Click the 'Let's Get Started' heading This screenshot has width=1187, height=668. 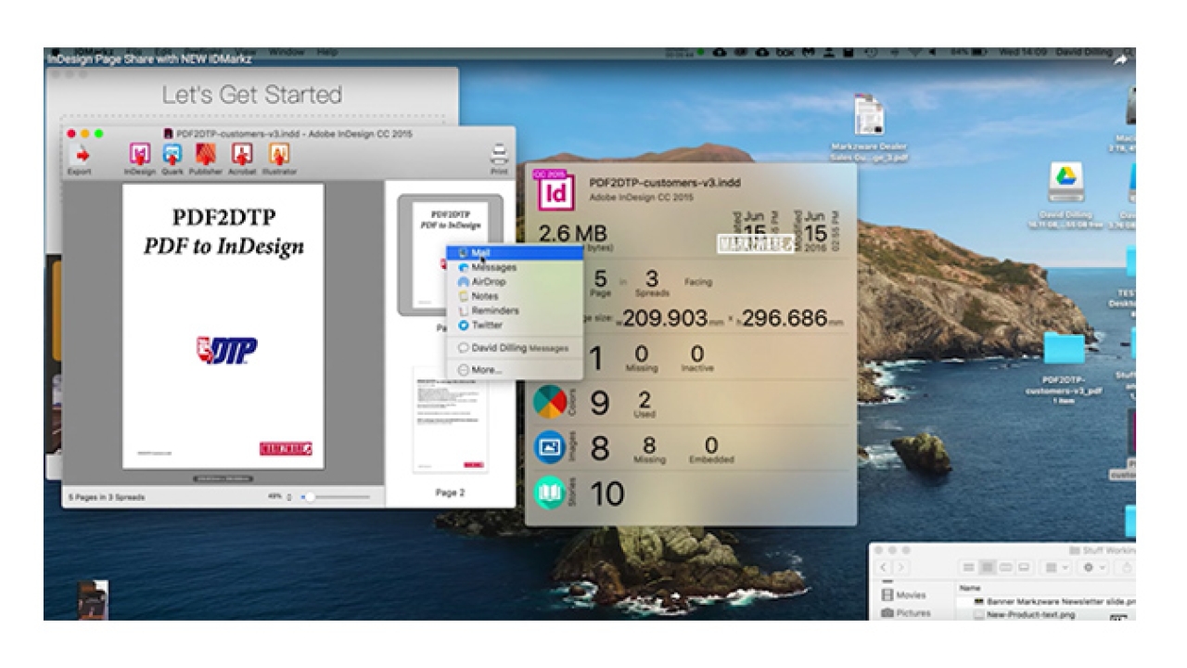click(251, 95)
